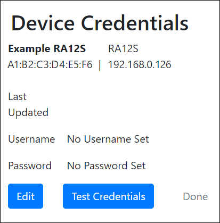The image size is (220, 223).
Task: Select the No Password Set value
Action: coord(107,166)
